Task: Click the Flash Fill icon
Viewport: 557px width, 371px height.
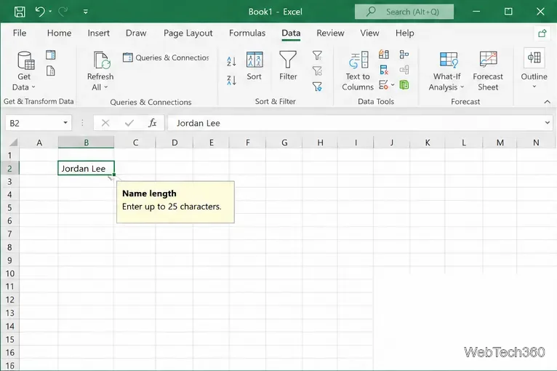Action: 384,55
